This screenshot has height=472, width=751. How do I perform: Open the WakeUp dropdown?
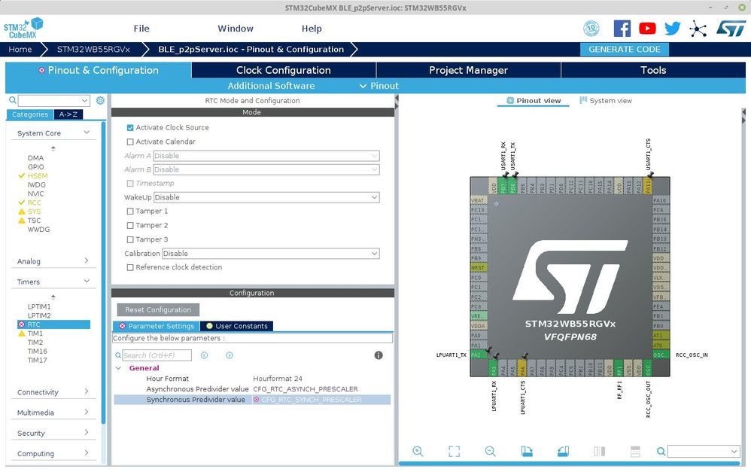(266, 197)
